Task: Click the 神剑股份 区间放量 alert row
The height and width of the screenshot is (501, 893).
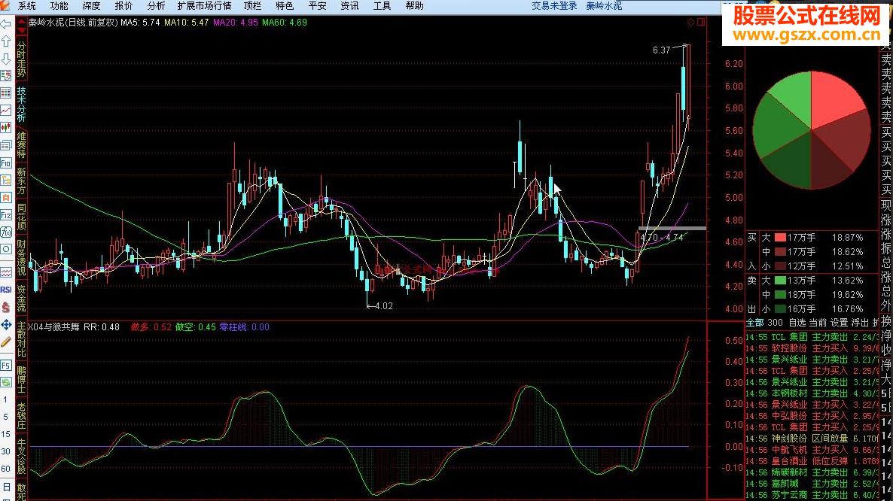Action: tap(812, 439)
